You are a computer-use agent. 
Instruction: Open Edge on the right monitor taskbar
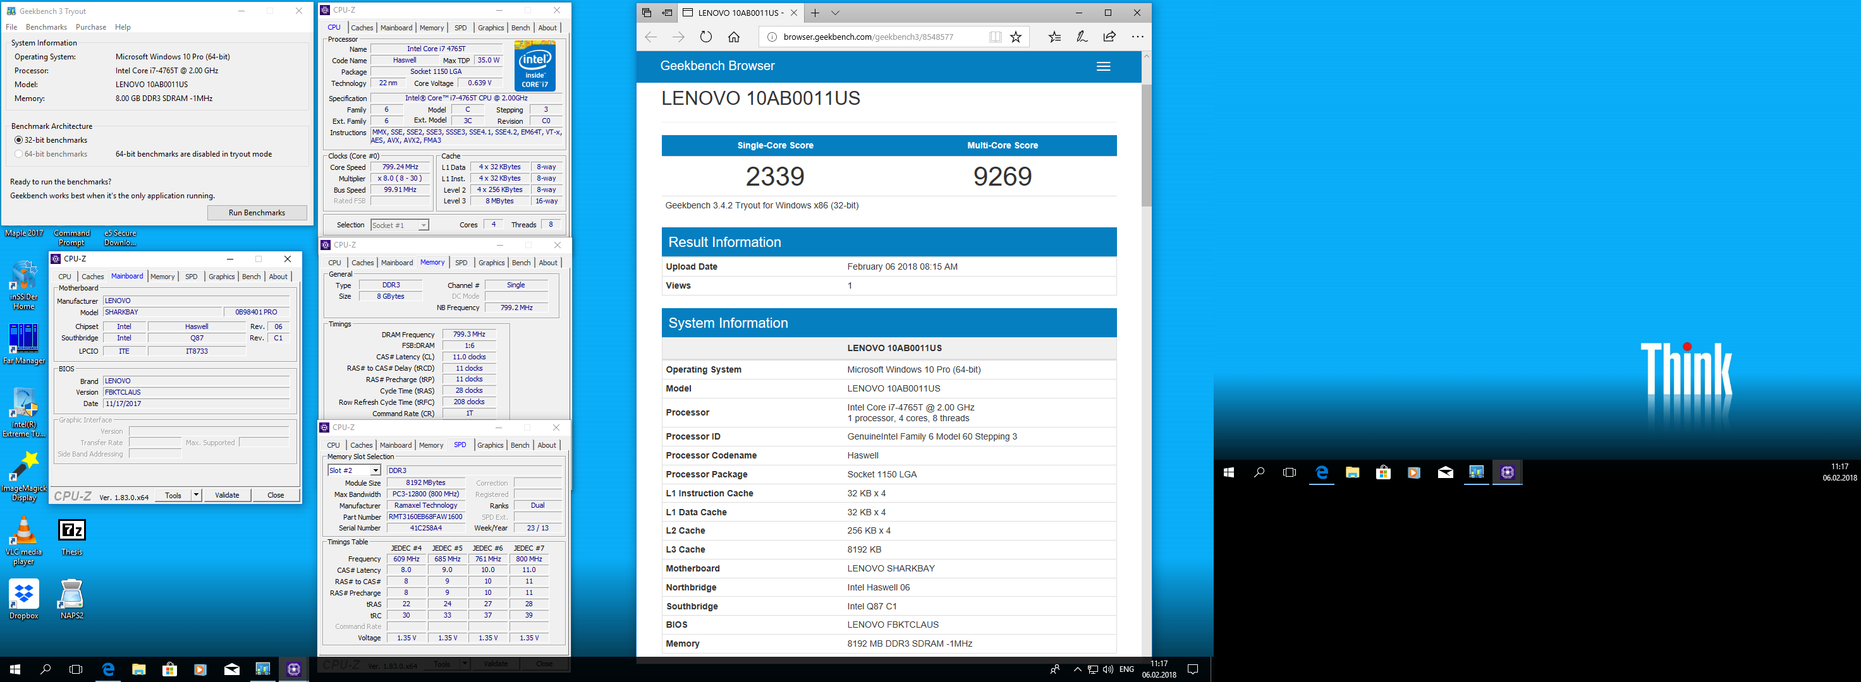click(x=1321, y=473)
